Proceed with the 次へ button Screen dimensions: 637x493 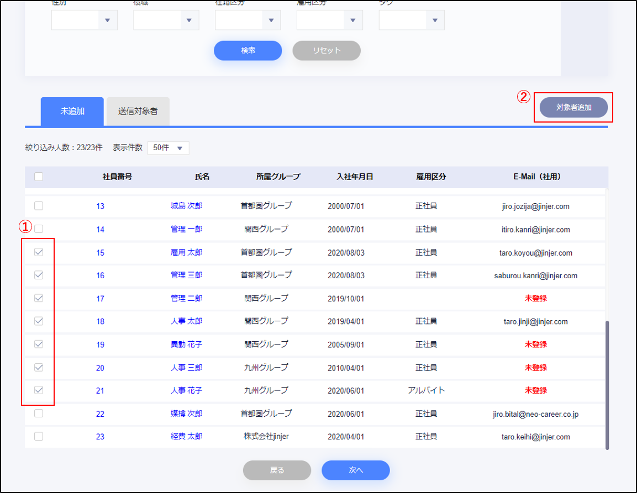click(x=356, y=470)
